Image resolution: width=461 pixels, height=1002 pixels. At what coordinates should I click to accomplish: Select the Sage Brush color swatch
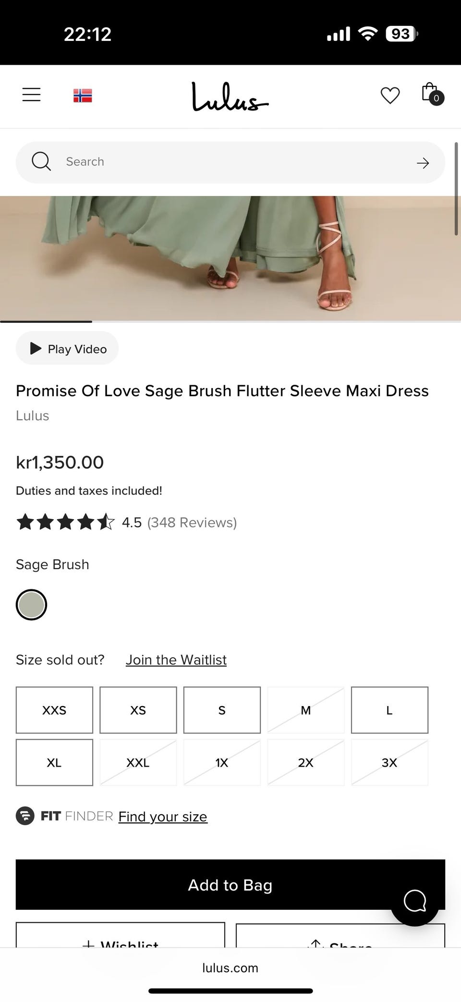tap(32, 605)
